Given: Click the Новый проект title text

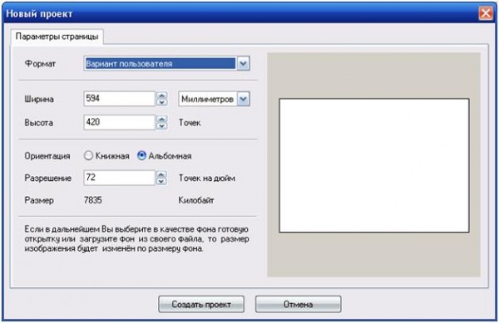Looking at the screenshot, I should 39,13.
